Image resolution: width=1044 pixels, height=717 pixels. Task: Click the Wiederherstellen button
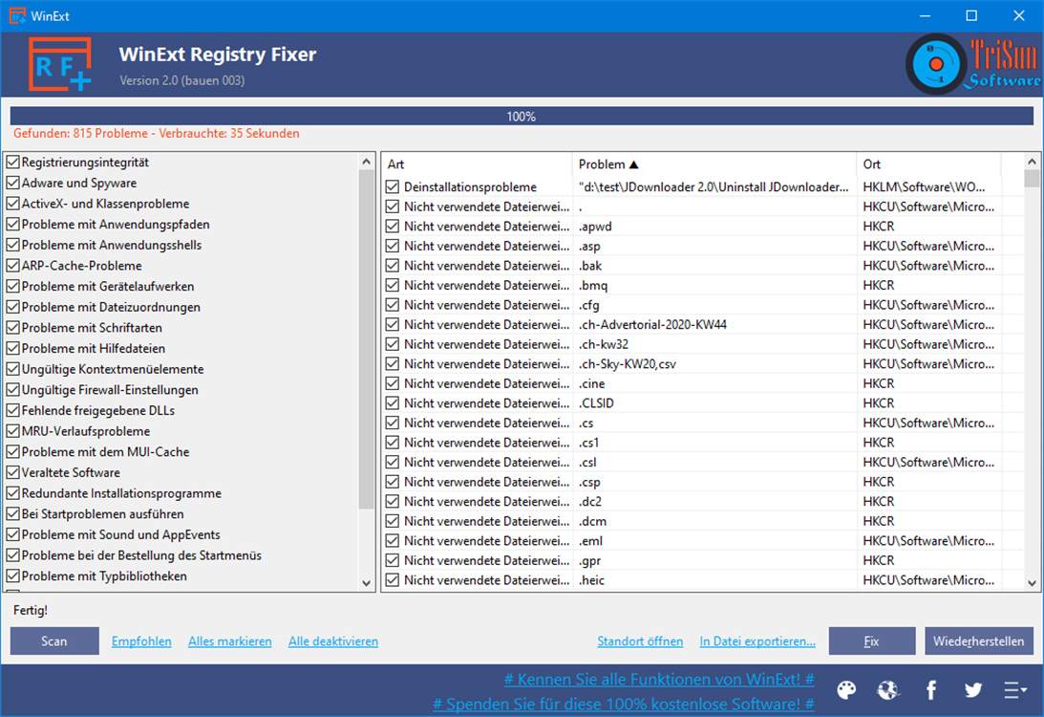coord(979,641)
